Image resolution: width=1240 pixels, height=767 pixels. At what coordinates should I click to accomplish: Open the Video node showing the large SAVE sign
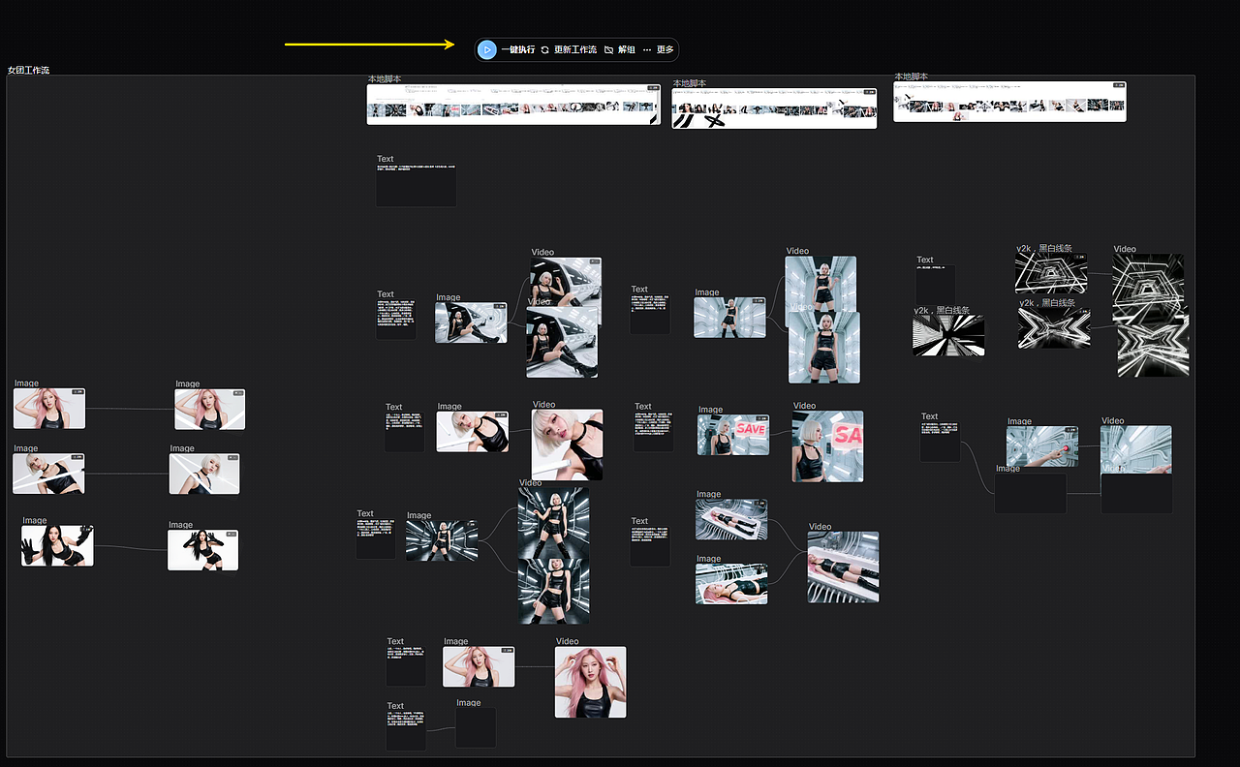[827, 446]
